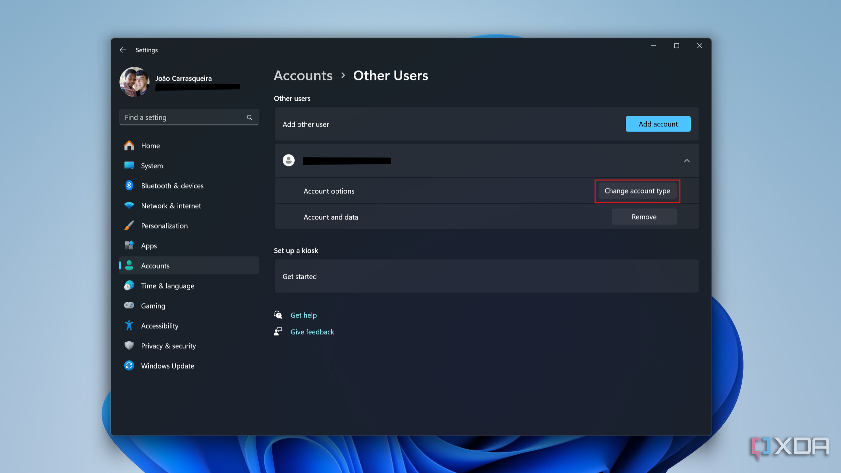This screenshot has width=841, height=473.
Task: Open Apps settings in the sidebar
Action: click(149, 246)
